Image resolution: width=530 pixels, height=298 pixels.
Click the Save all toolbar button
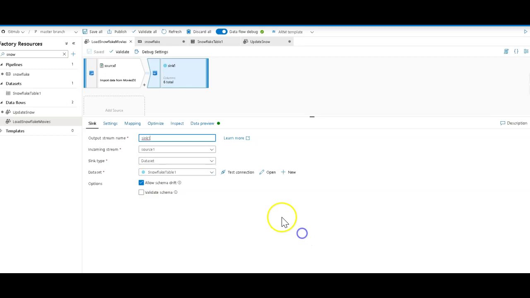point(92,32)
